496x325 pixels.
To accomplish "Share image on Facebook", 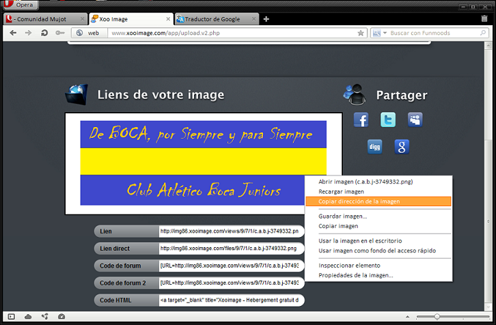I will click(x=361, y=120).
